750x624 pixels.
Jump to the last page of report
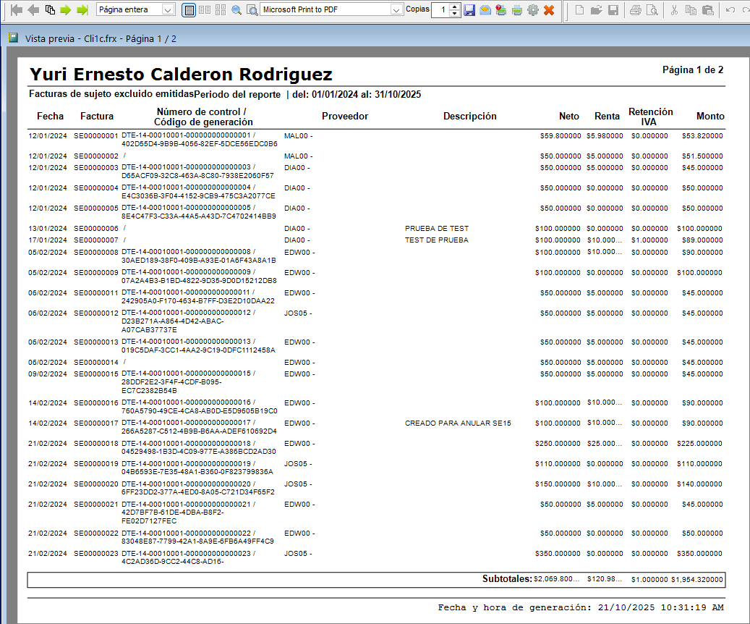[82, 9]
